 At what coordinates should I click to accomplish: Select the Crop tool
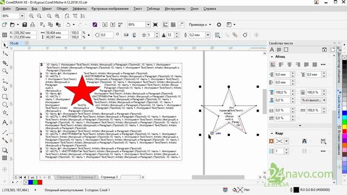click(5, 63)
